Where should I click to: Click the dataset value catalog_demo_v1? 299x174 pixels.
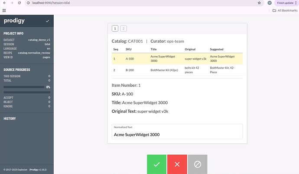tap(39, 40)
